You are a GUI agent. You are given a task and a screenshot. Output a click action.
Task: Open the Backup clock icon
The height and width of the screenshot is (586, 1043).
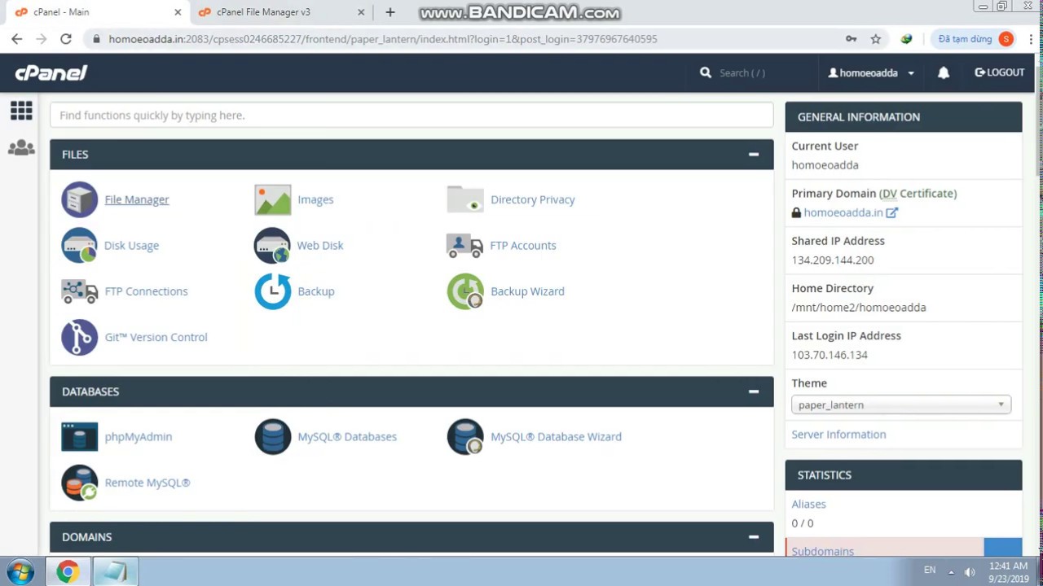pos(272,291)
